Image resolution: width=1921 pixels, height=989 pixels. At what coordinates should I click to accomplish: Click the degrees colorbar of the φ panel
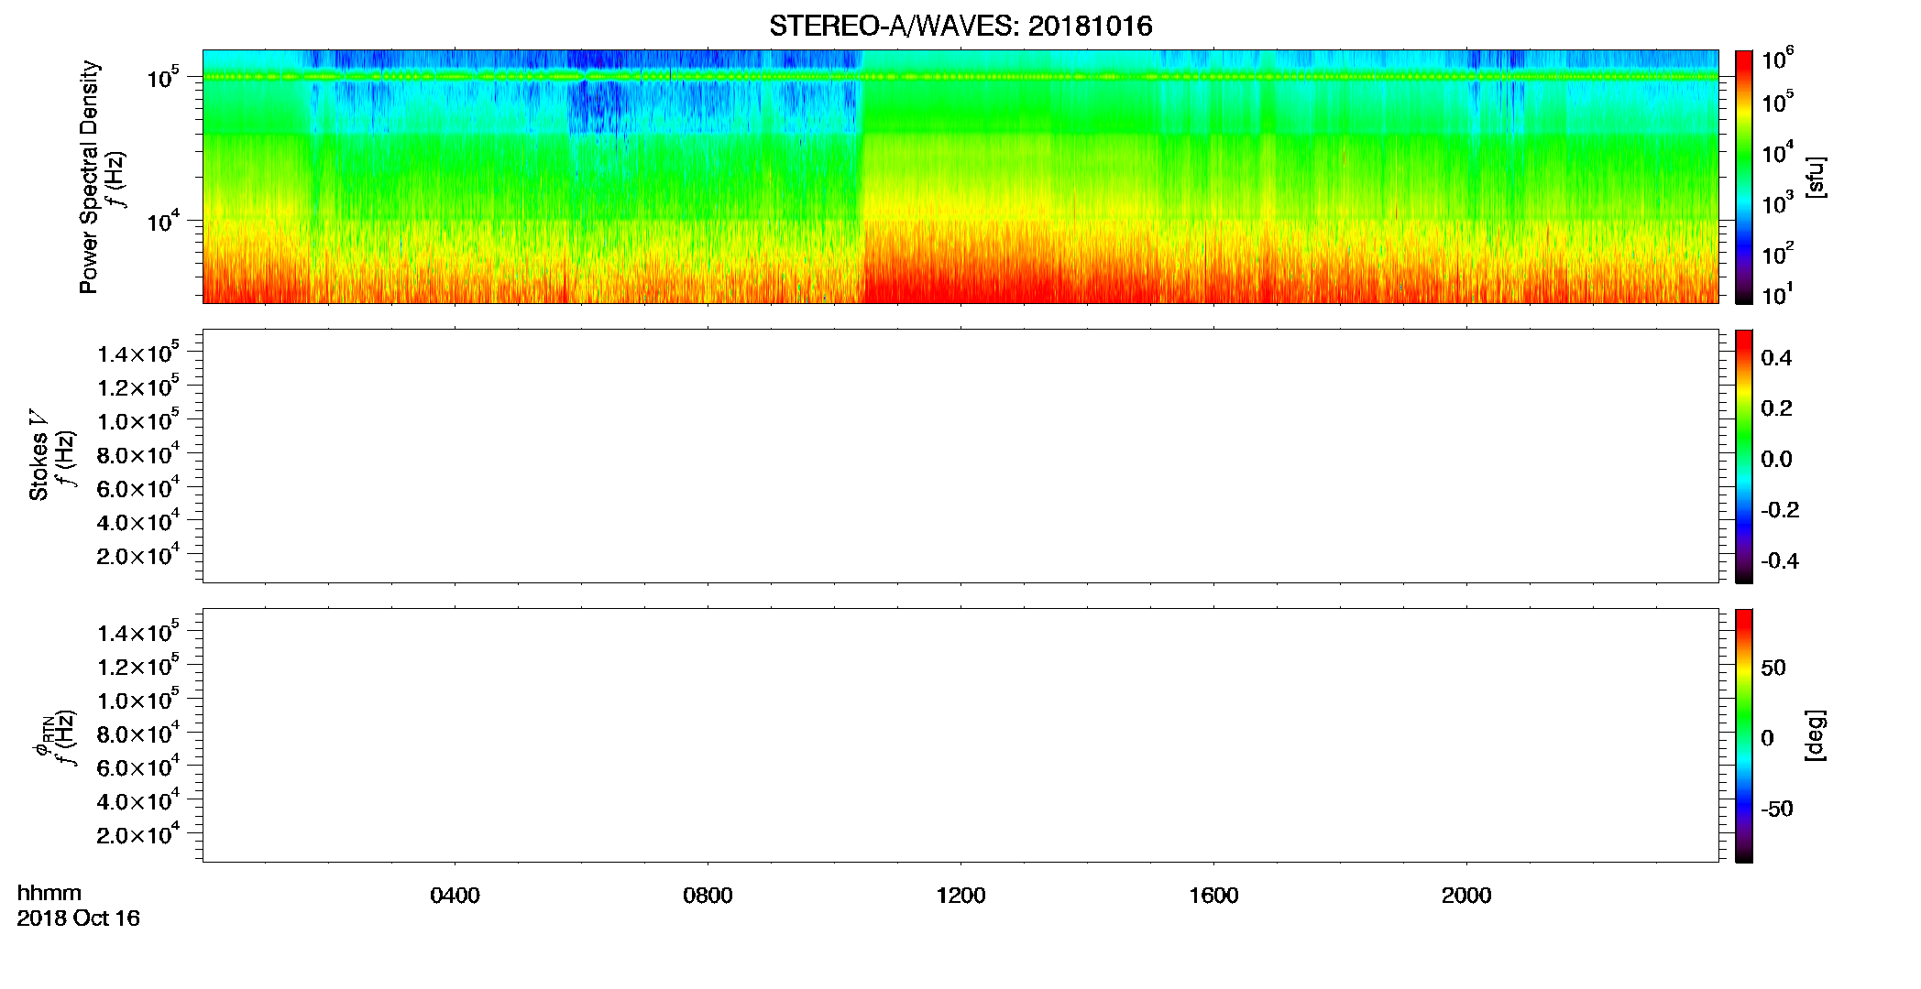point(1743,734)
